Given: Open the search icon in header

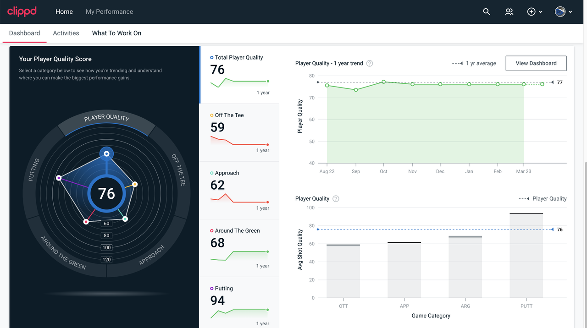Looking at the screenshot, I should tap(487, 12).
